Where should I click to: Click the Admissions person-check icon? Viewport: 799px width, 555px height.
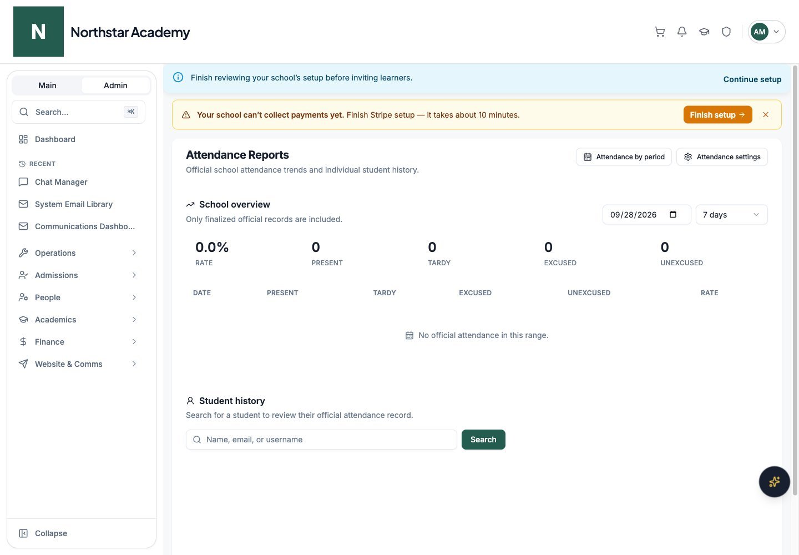coord(23,275)
